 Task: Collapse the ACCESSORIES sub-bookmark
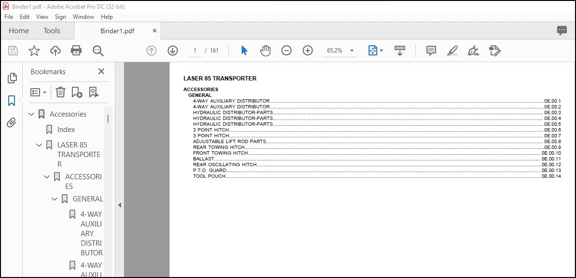tap(47, 177)
